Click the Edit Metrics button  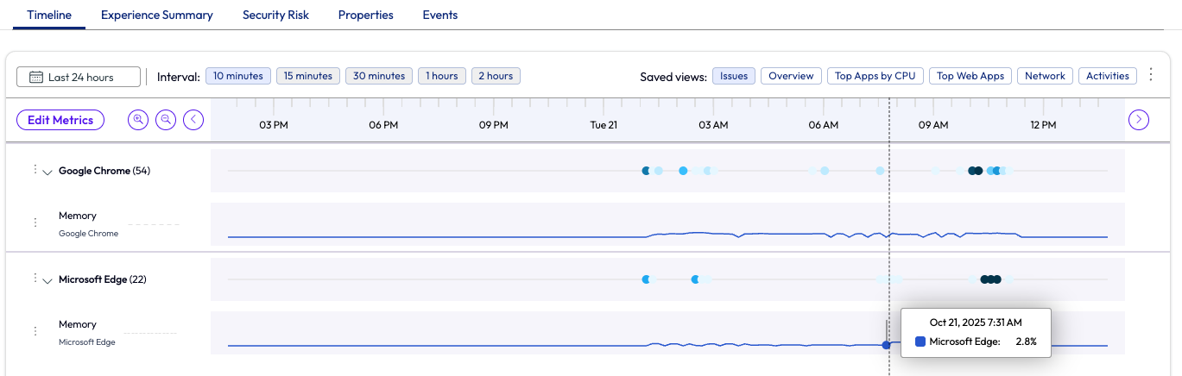(x=60, y=120)
